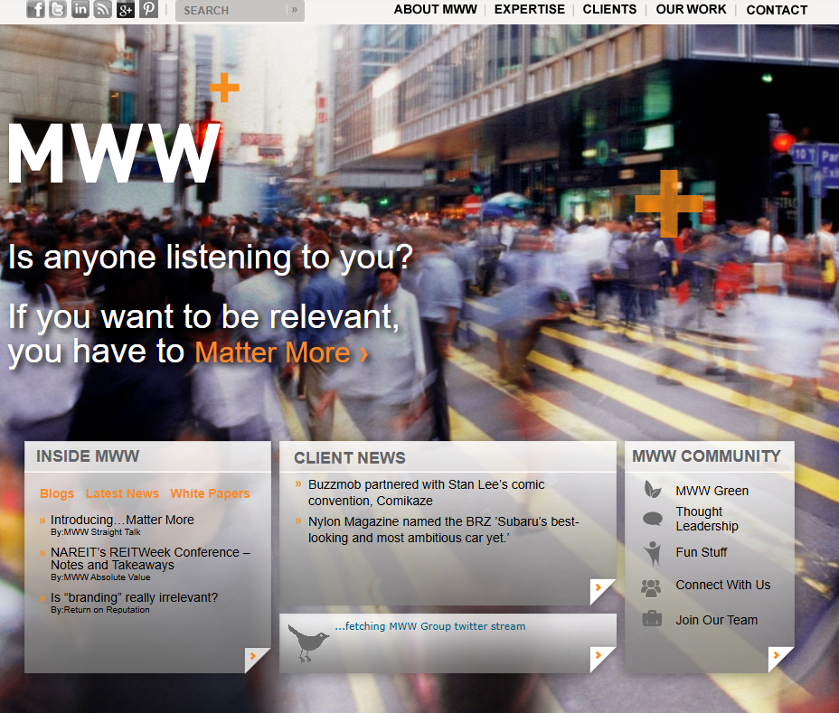The height and width of the screenshot is (713, 839).
Task: Open the MWW Green link
Action: coord(712,491)
